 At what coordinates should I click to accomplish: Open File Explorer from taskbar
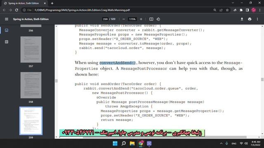coord(132,143)
